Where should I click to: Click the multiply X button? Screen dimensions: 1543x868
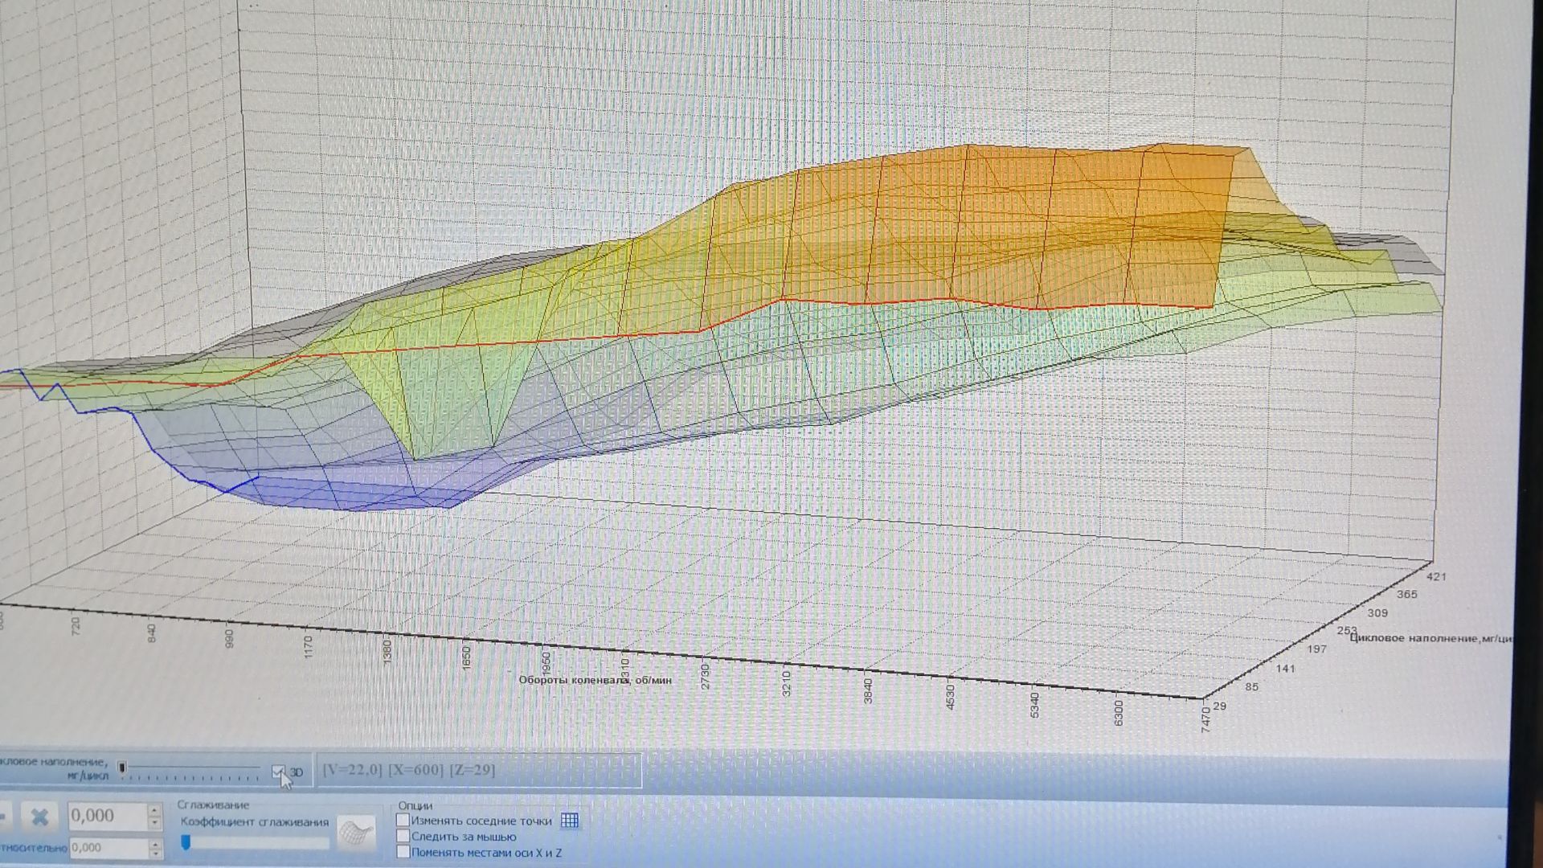tap(39, 817)
